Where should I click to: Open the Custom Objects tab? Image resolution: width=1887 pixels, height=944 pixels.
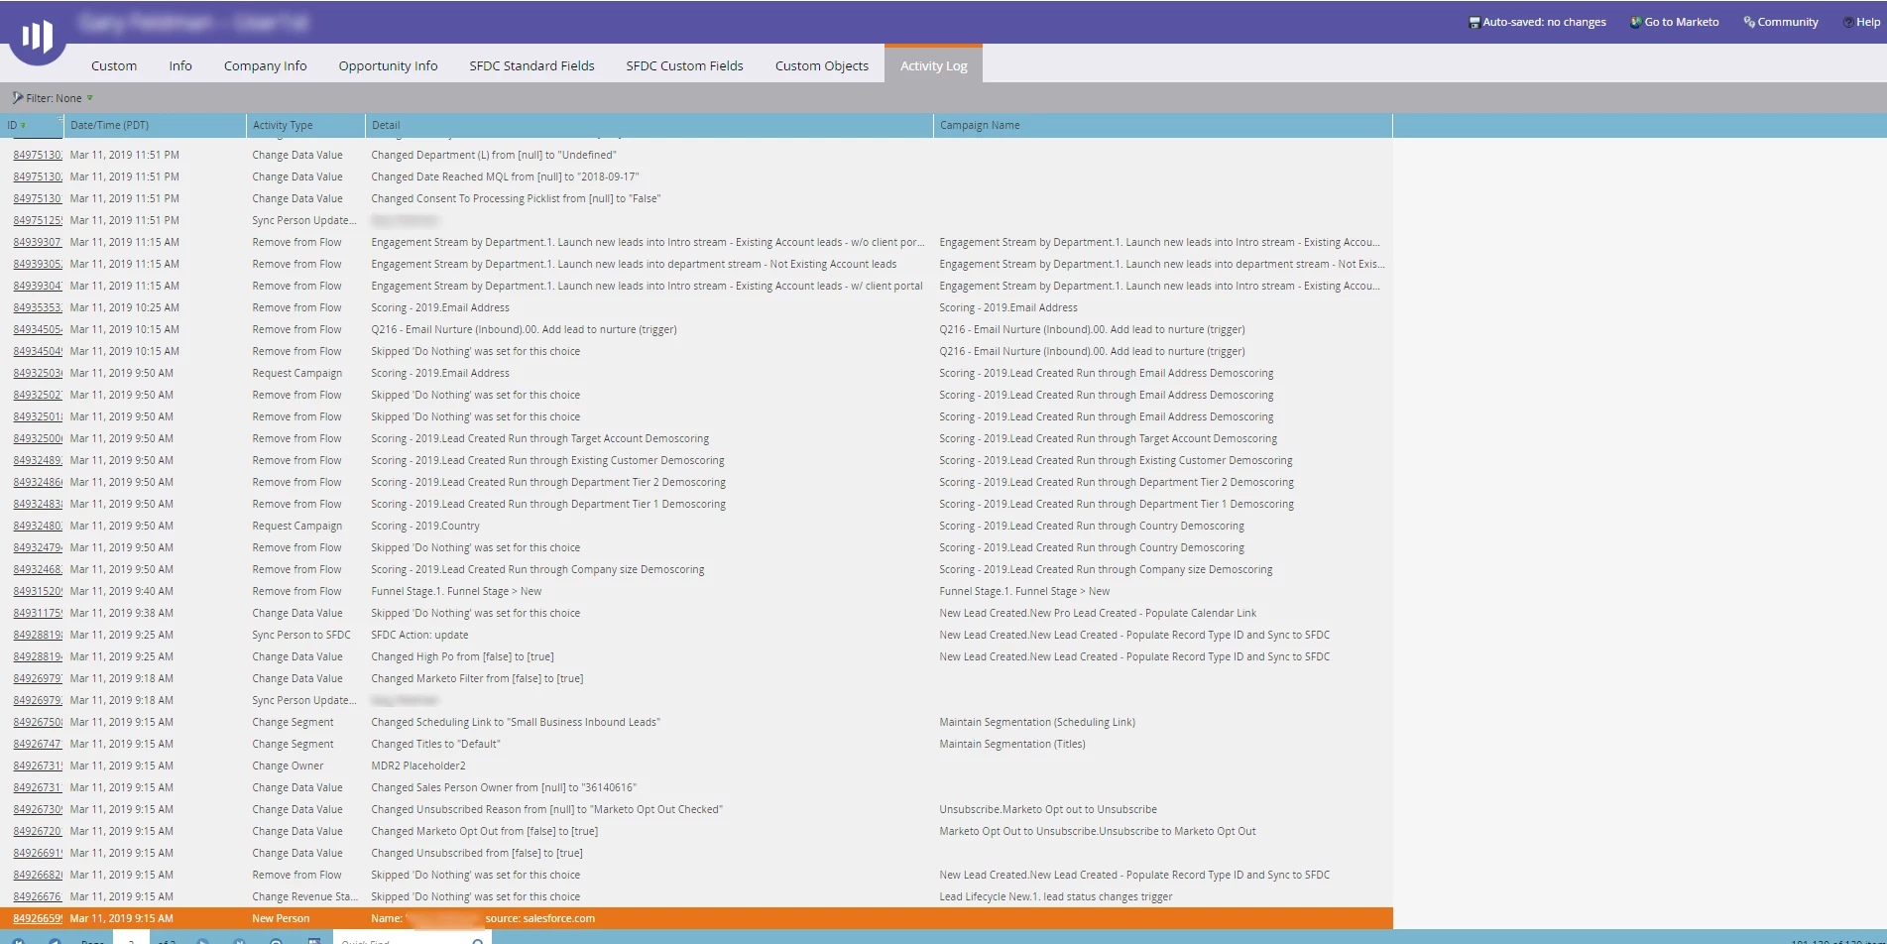tap(821, 65)
